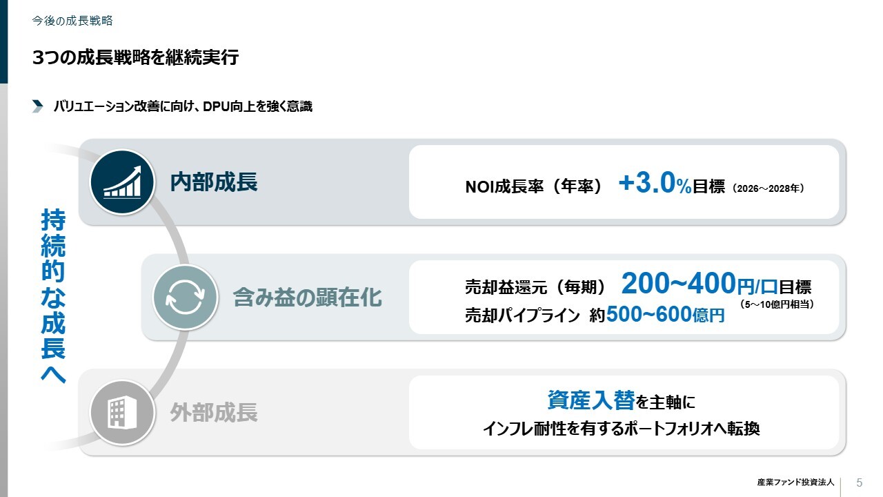Click the NOI成長率(年率) label

click(534, 187)
